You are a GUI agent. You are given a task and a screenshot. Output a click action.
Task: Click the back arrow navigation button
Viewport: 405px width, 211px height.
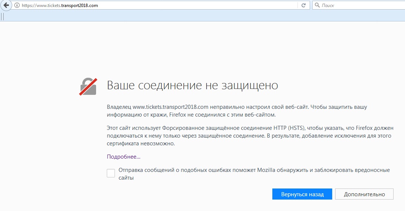6,6
